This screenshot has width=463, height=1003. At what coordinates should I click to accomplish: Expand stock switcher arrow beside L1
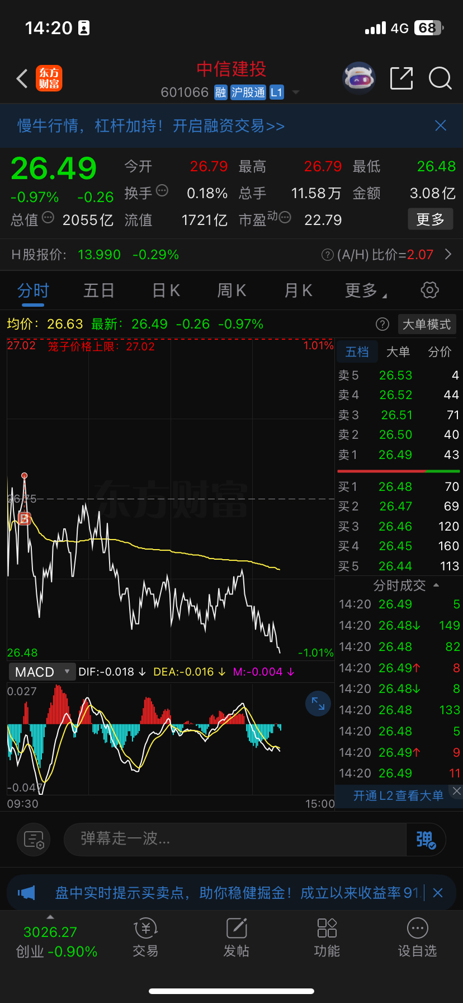(296, 92)
